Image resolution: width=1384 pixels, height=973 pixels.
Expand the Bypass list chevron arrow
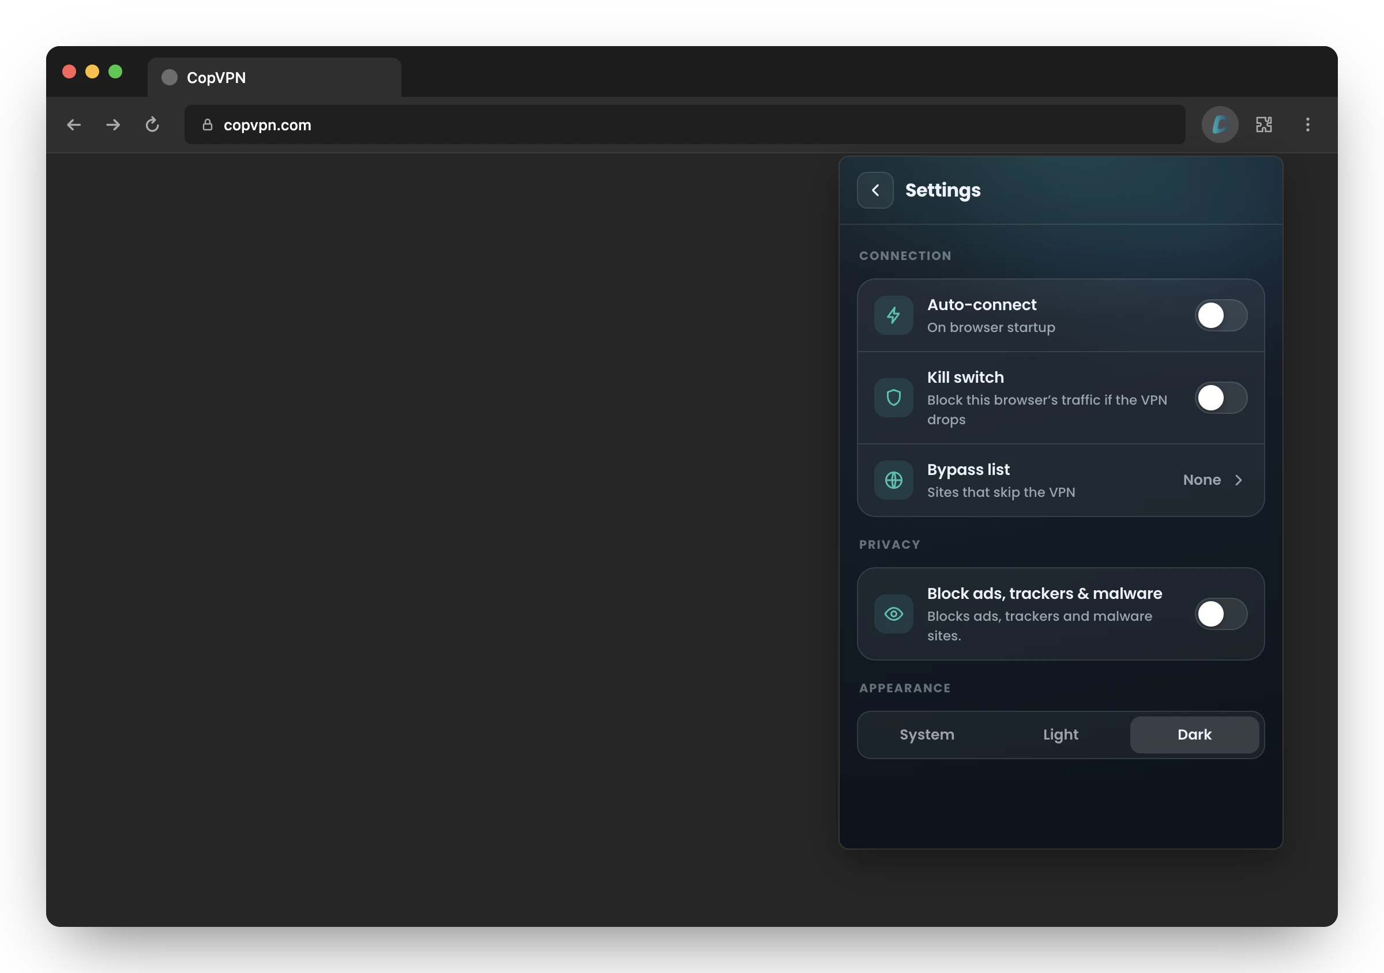point(1238,480)
